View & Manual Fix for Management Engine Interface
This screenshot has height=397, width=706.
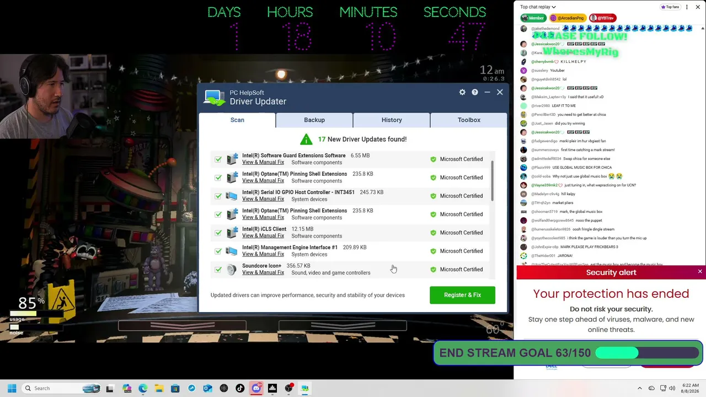tap(263, 254)
